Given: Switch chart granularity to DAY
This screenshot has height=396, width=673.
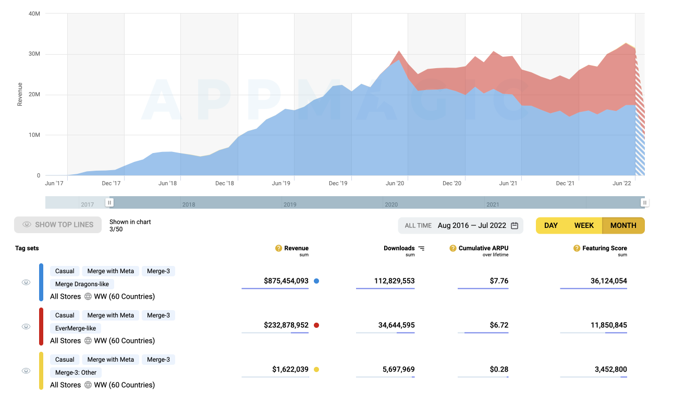Looking at the screenshot, I should click(551, 225).
